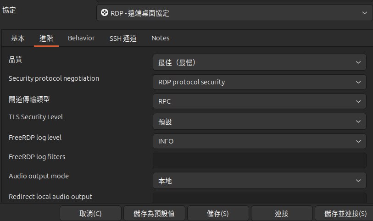Open Security protocol negotiation dropdown
This screenshot has height=221, width=373.
coord(259,82)
